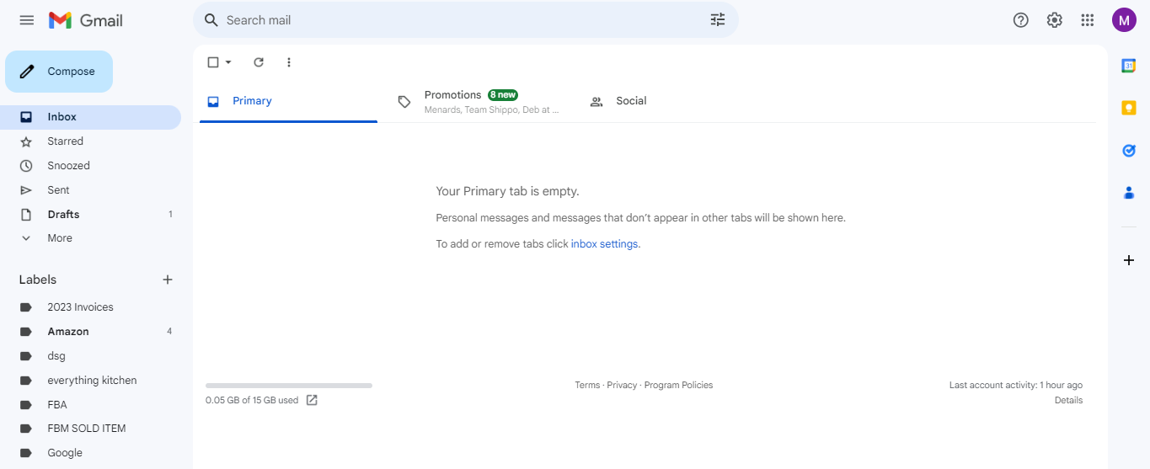Viewport: 1150px width, 469px height.
Task: Click the 8 new badge on Promotions
Action: [503, 95]
